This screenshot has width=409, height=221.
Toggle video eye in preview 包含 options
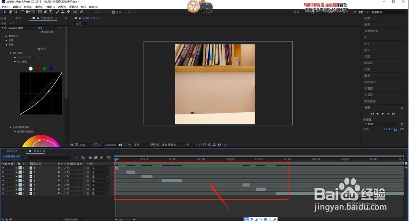385,129
